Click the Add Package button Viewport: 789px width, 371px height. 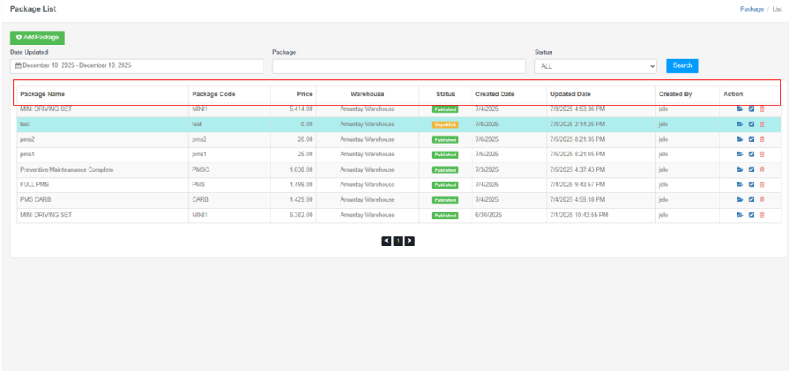[37, 37]
